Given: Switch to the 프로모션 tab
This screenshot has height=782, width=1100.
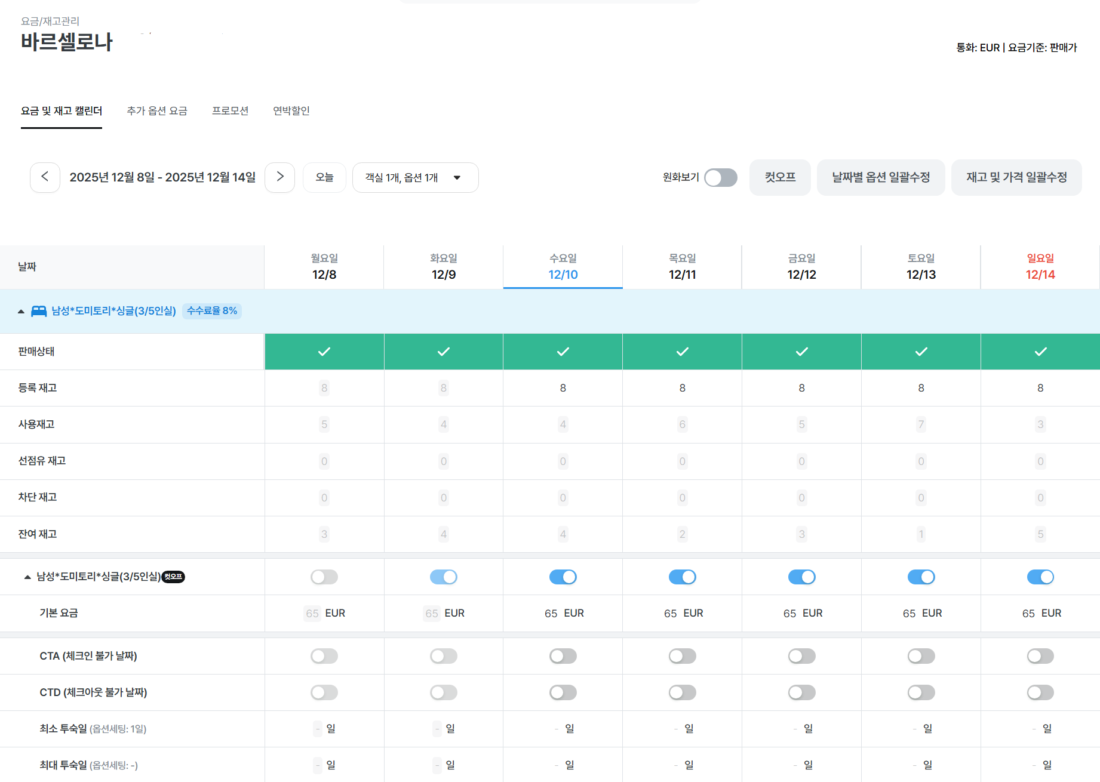Looking at the screenshot, I should (230, 111).
